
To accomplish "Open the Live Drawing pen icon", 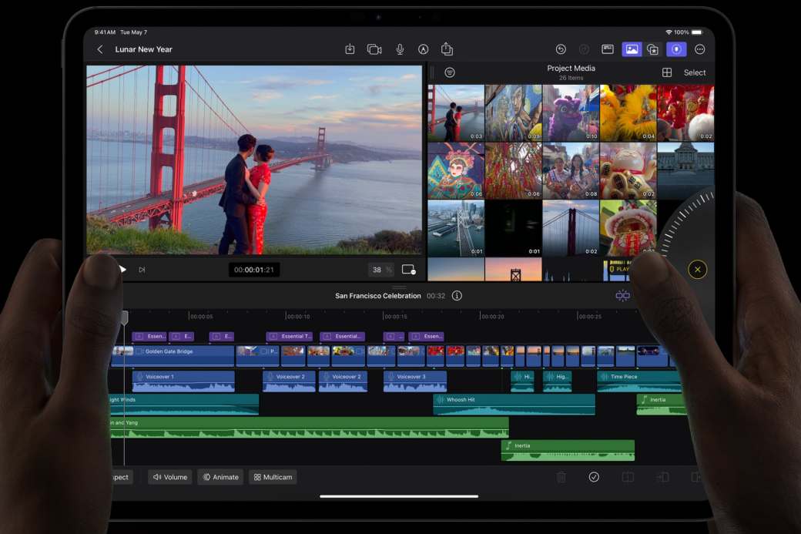I will tap(423, 49).
